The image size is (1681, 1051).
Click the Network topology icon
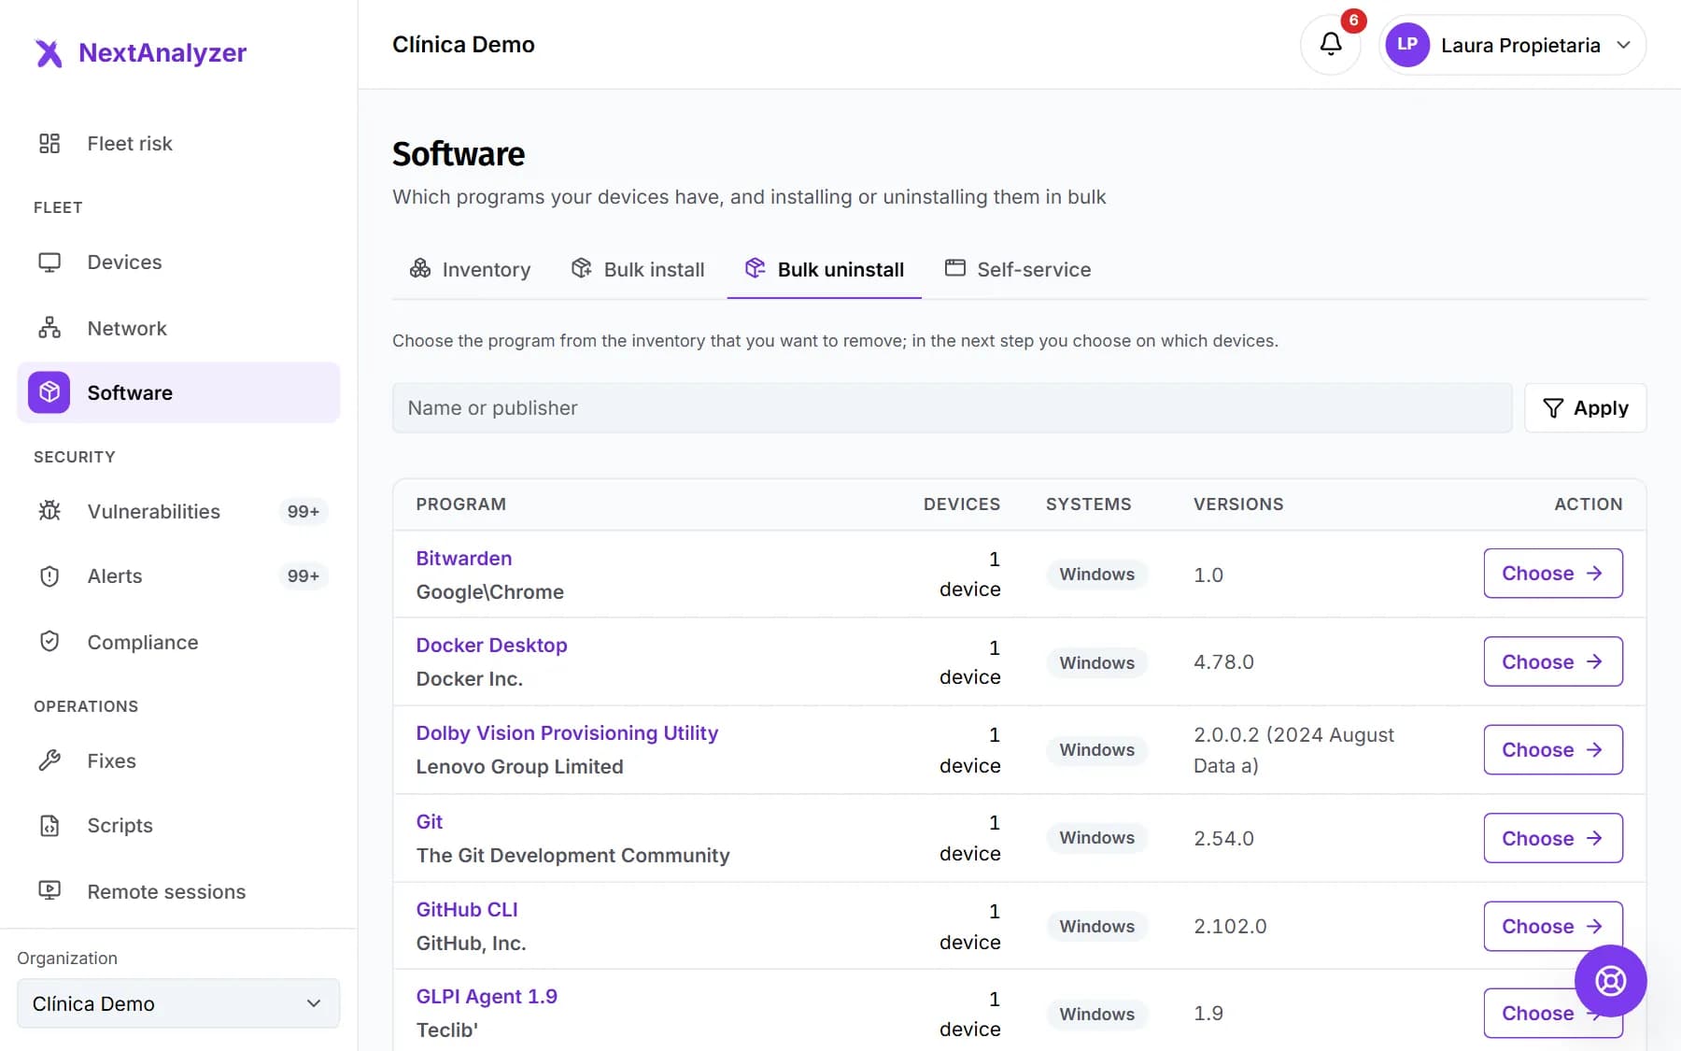(49, 328)
